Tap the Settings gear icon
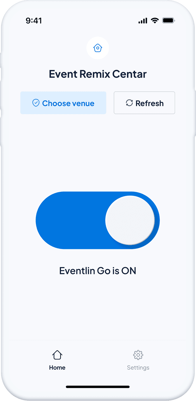This screenshot has width=196, height=401. tap(138, 354)
